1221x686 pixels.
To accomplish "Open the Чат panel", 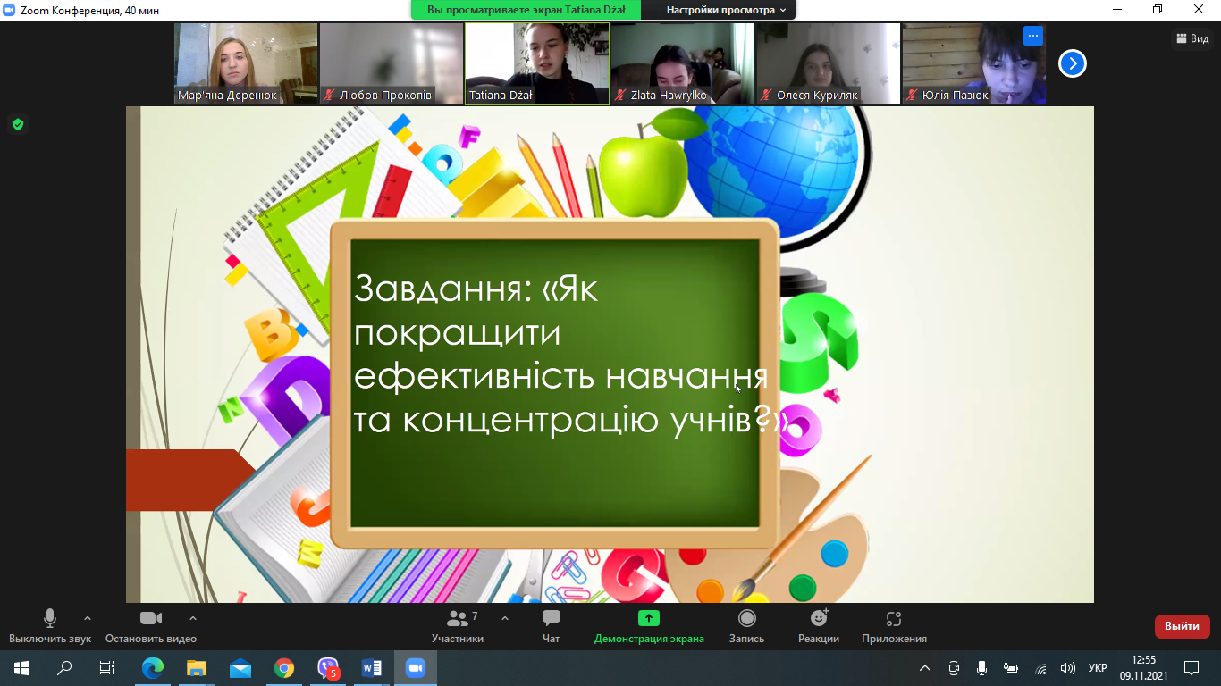I will coord(551,626).
